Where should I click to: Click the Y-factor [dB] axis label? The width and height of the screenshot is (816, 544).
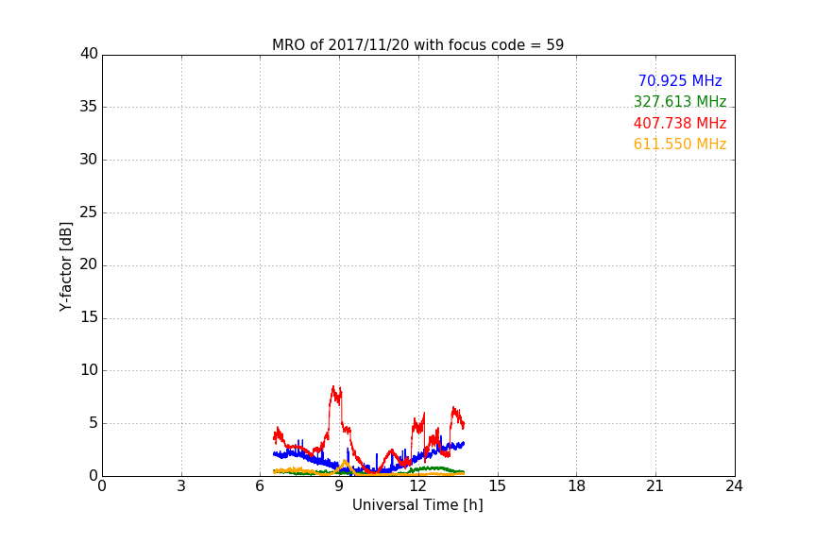[x=65, y=266]
